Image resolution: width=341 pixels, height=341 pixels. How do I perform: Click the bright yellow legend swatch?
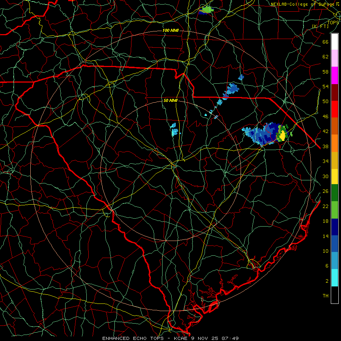pos(335,177)
